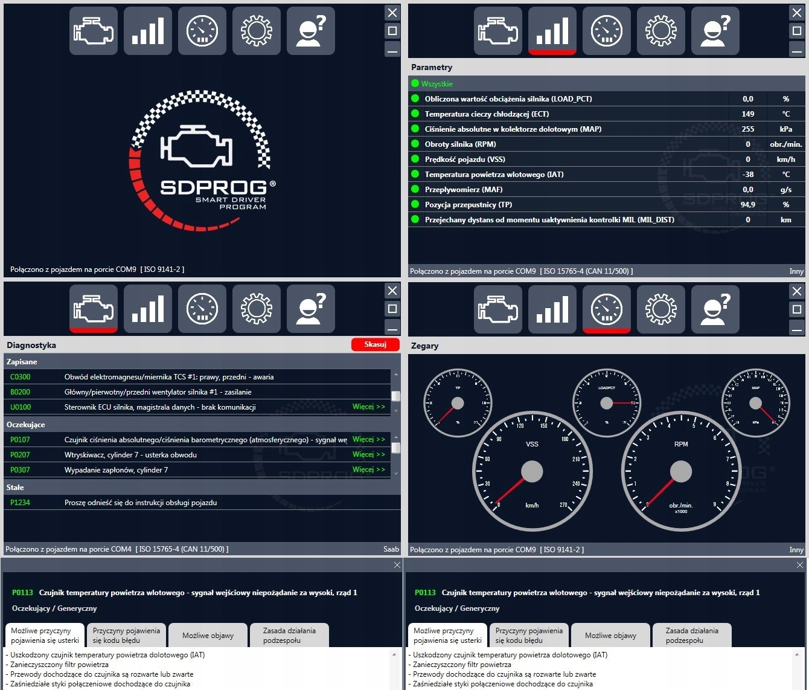The height and width of the screenshot is (690, 809).
Task: Click the large RPM tachometer gauge
Action: click(x=681, y=471)
